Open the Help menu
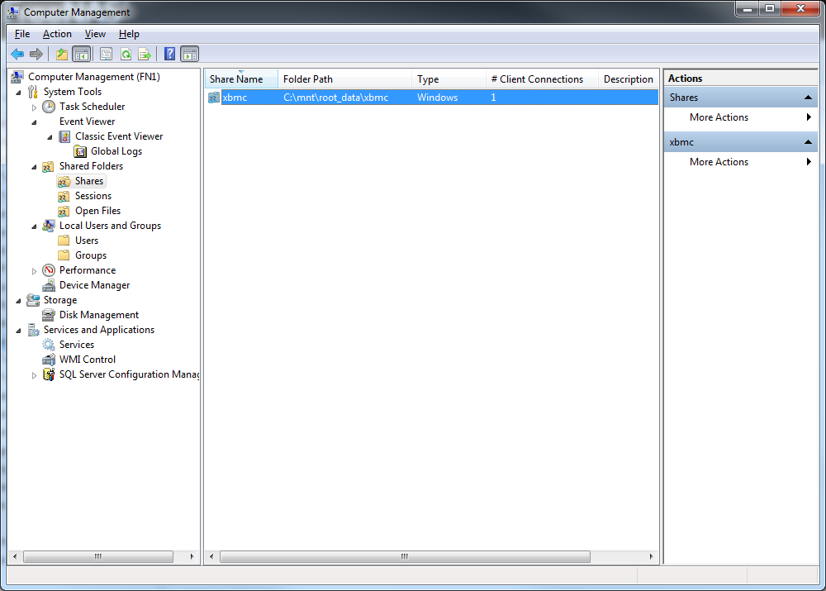The height and width of the screenshot is (591, 826). click(129, 34)
